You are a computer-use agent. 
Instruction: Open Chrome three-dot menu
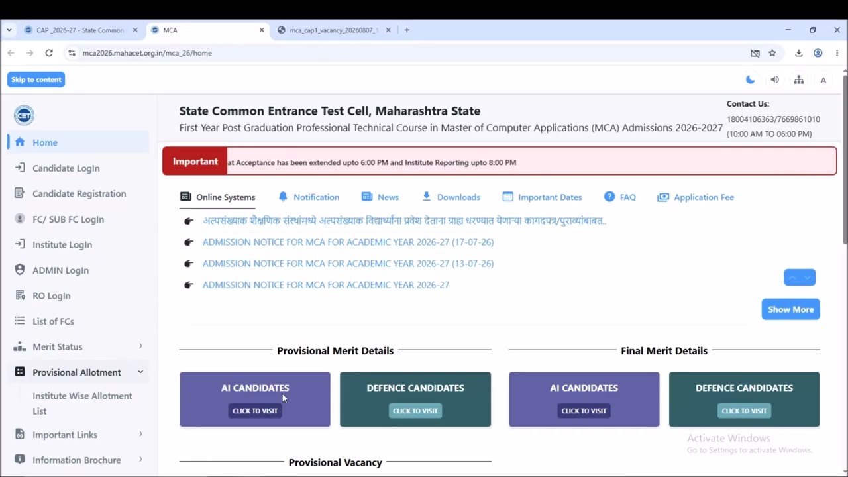click(x=837, y=53)
